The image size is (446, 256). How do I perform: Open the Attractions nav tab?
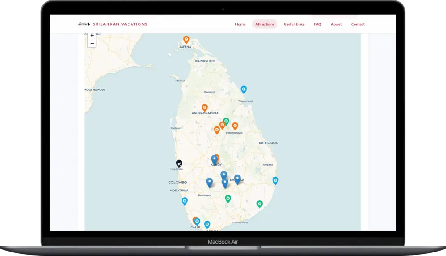coord(264,24)
